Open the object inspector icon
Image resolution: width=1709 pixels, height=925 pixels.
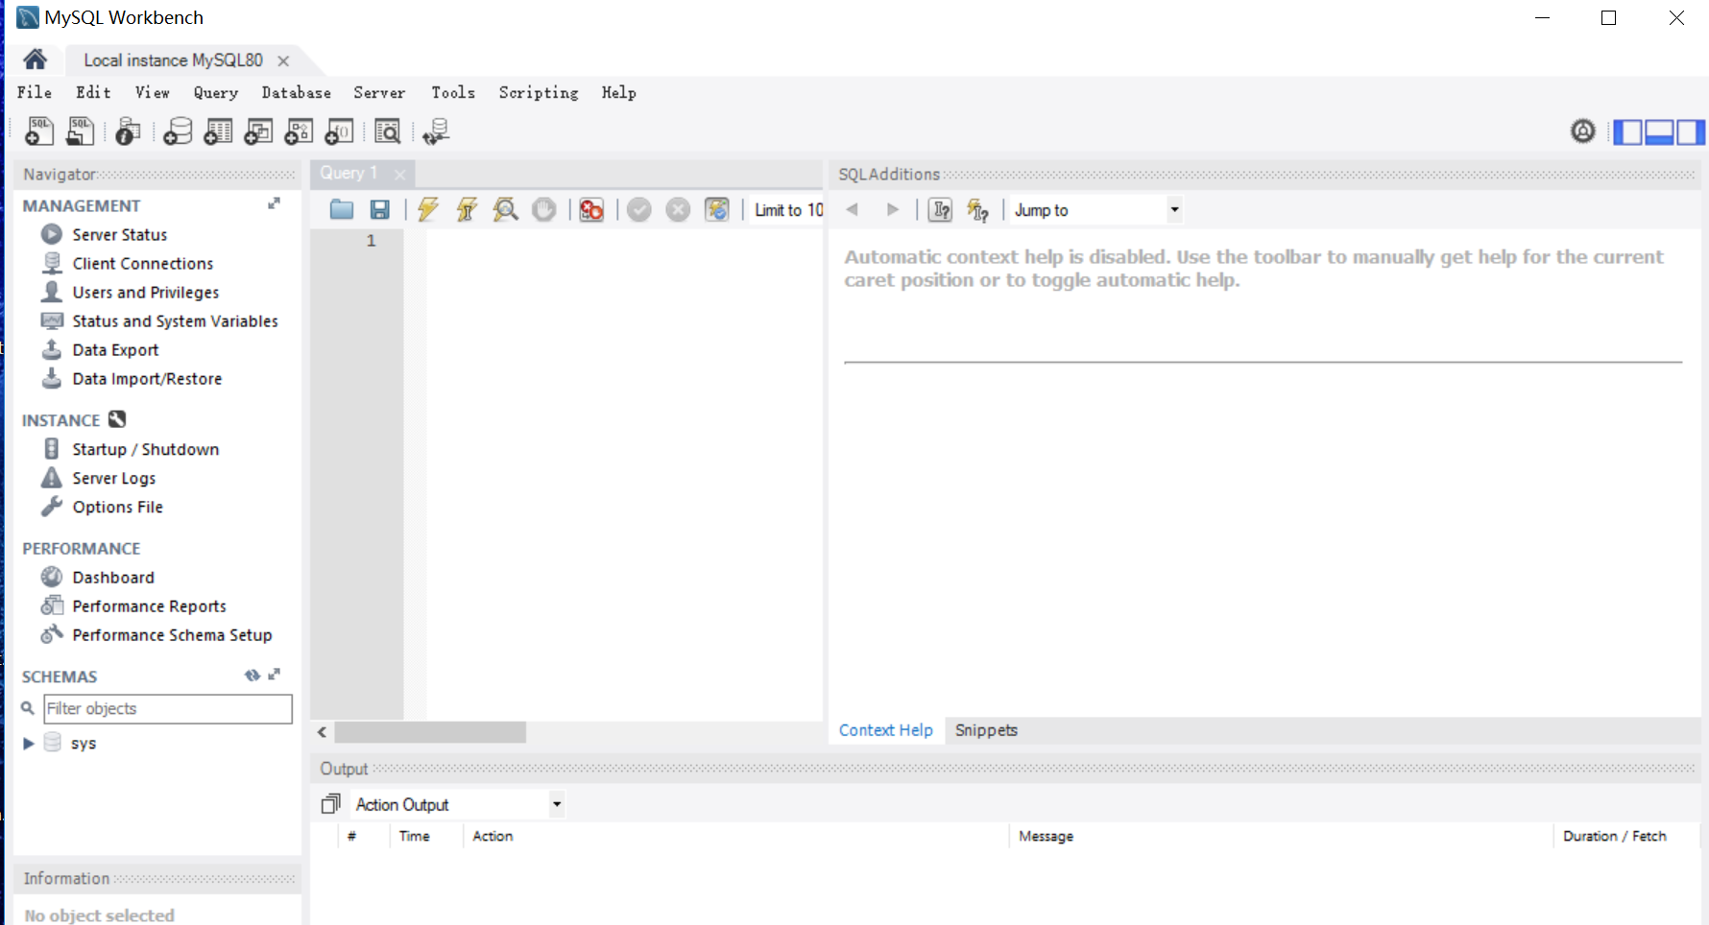pos(128,130)
